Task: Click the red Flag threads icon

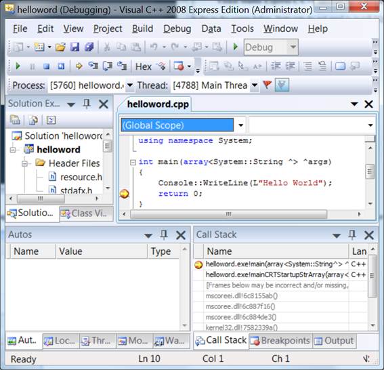Action: 267,85
